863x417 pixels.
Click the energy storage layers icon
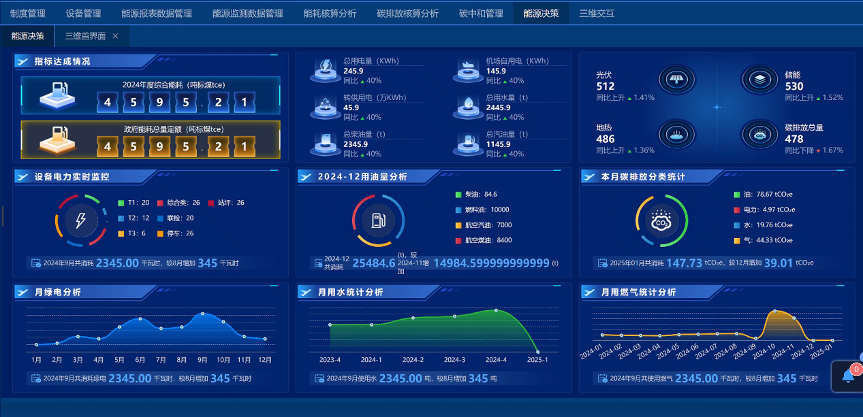tap(759, 78)
